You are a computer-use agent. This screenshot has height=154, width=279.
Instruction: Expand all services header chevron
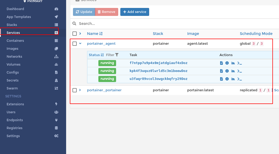pos(80,33)
